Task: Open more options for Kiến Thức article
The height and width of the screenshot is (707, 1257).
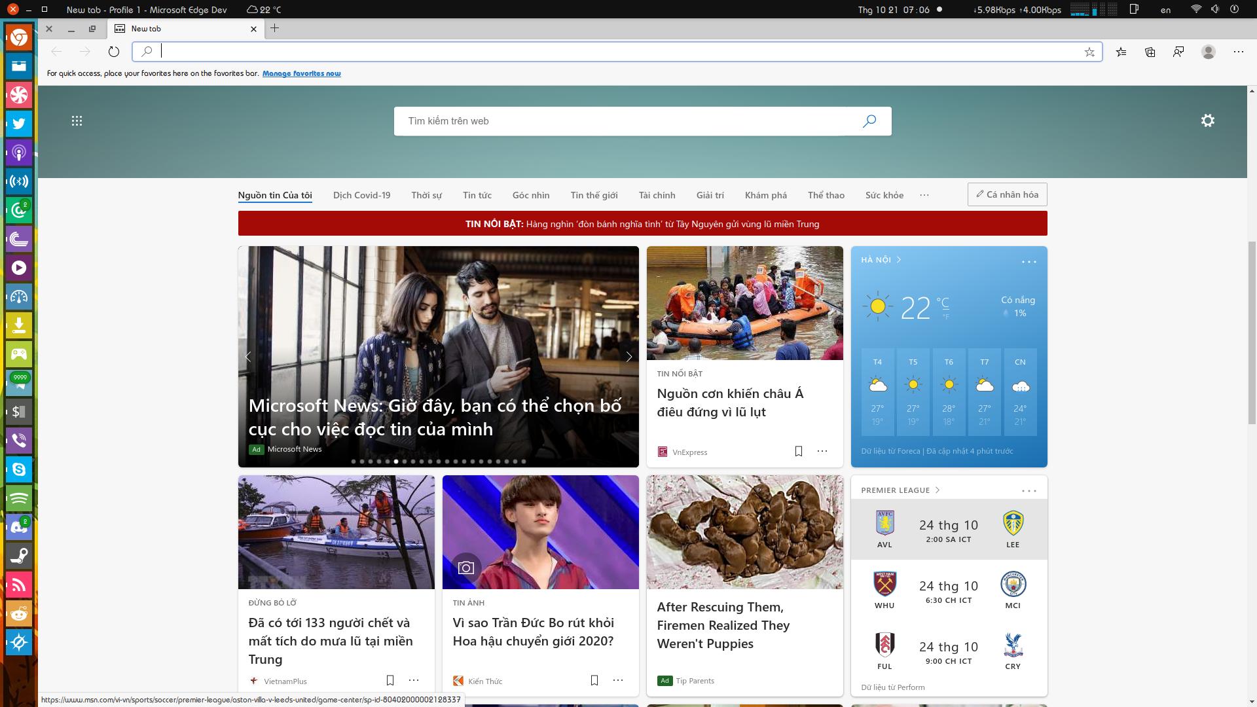Action: coord(618,680)
